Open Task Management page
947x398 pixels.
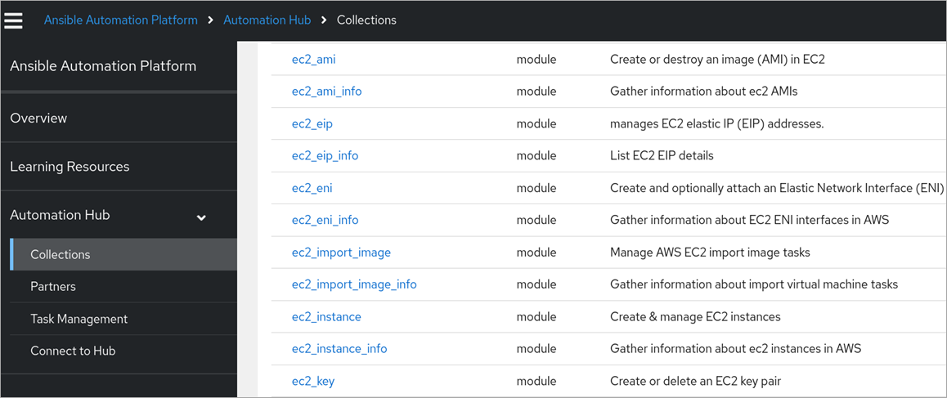tap(79, 319)
